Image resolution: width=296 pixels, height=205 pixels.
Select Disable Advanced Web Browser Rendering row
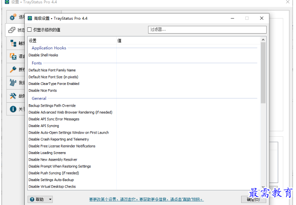pyautogui.click(x=144, y=112)
